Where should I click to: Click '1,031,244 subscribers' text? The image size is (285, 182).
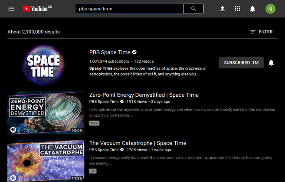point(109,62)
